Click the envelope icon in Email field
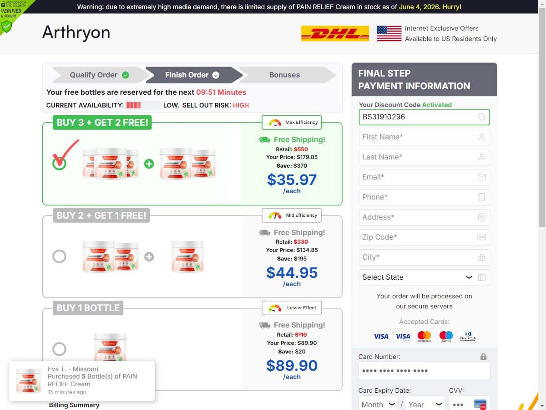 tap(481, 177)
